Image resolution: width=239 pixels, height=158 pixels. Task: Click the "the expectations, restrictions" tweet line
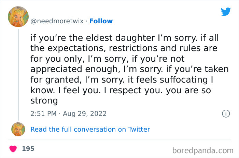click(124, 48)
